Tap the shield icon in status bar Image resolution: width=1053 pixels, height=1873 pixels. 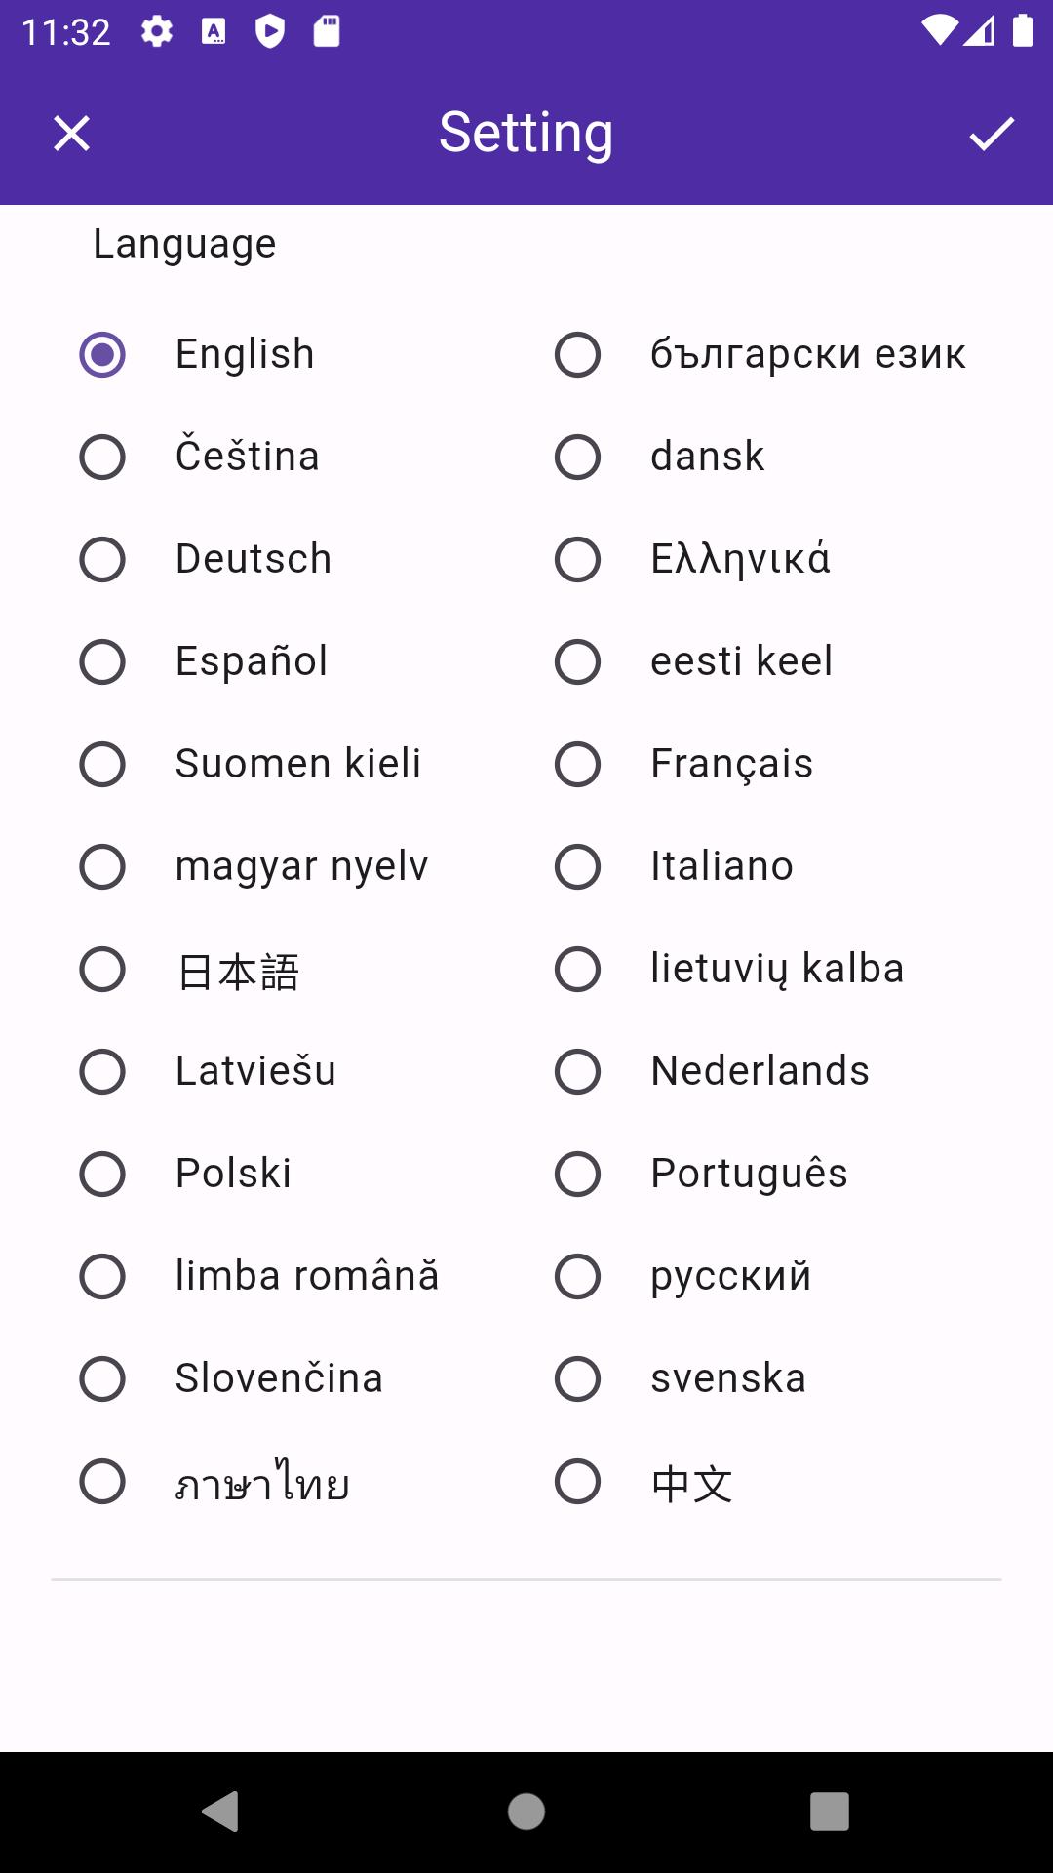pyautogui.click(x=270, y=31)
